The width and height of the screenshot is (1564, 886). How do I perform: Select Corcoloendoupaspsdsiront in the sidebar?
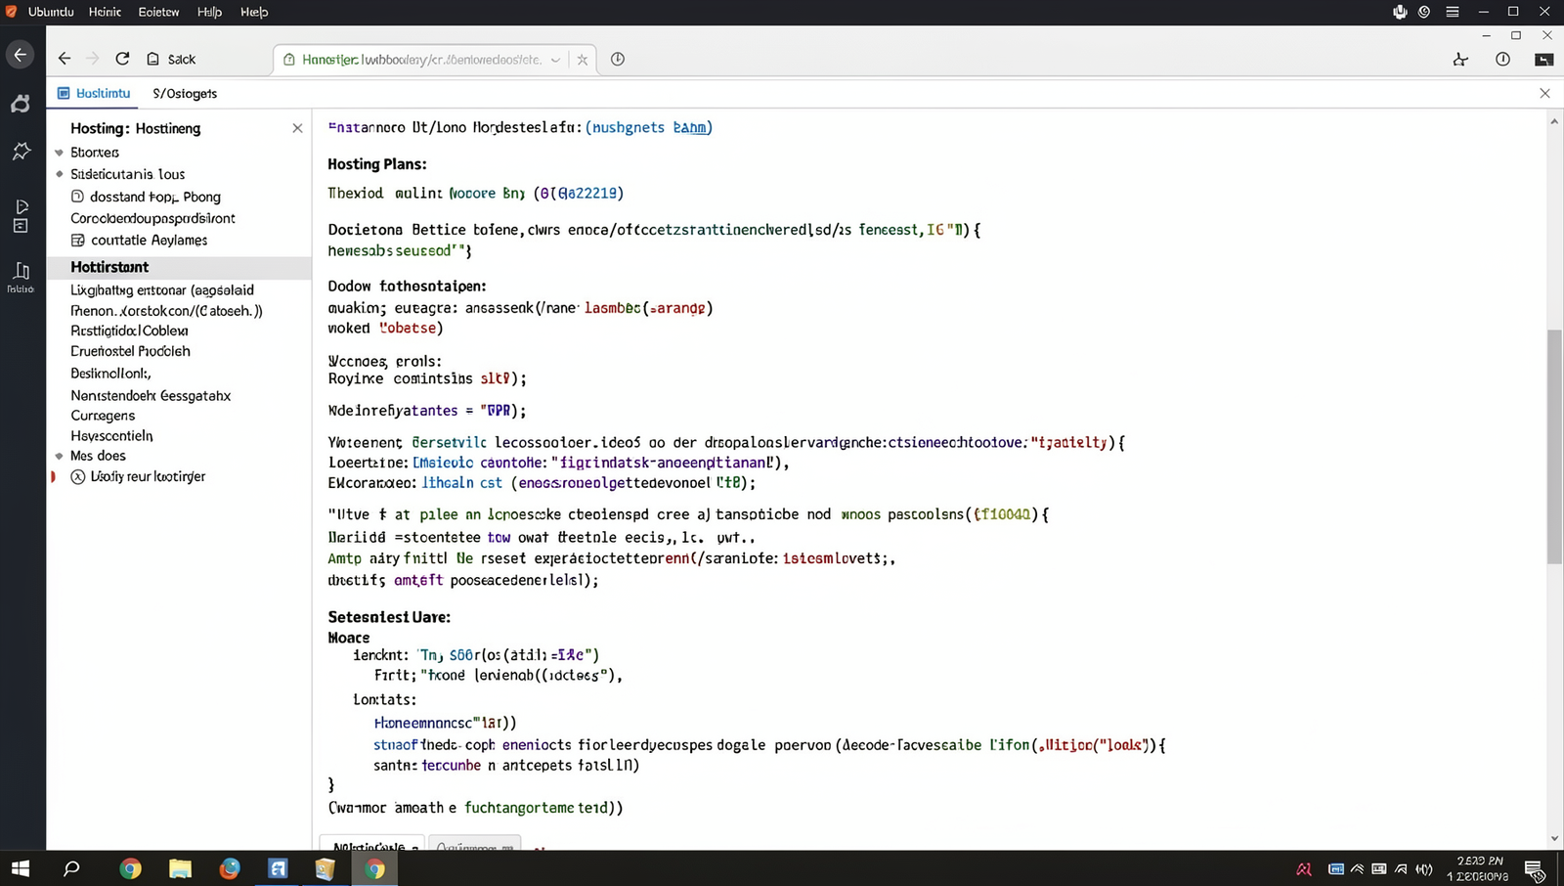point(152,218)
